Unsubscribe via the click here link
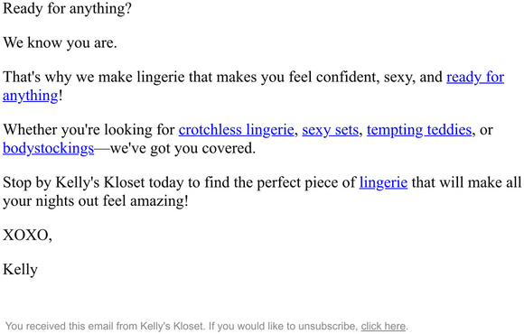Viewport: 524px width, 334px height. coord(383,326)
